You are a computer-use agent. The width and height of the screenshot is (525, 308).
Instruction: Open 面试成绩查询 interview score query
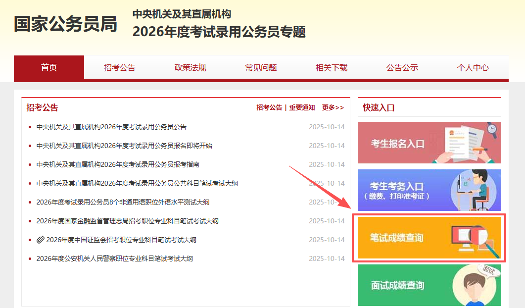(x=429, y=286)
